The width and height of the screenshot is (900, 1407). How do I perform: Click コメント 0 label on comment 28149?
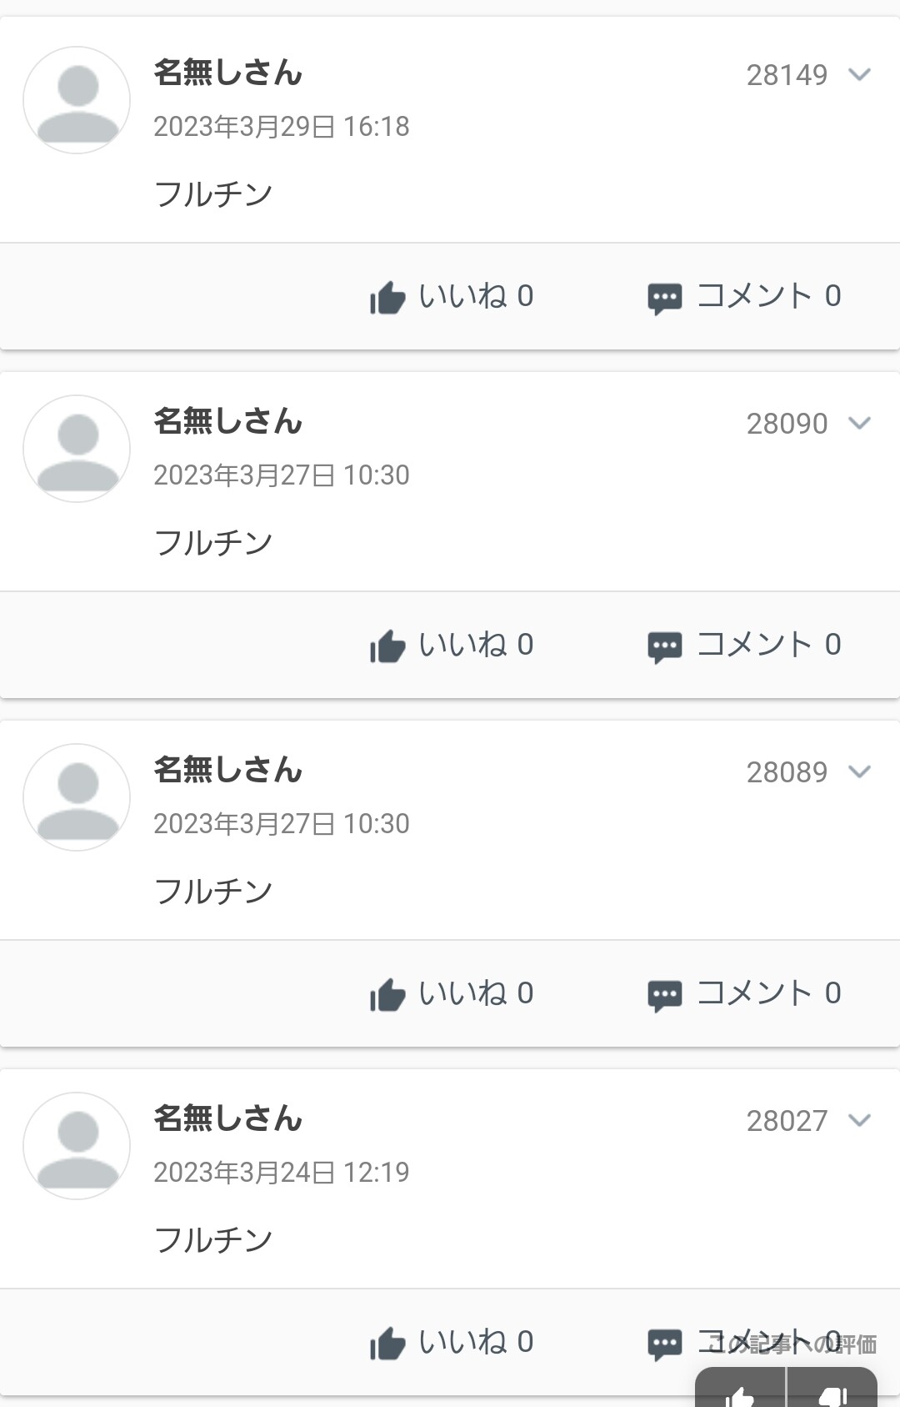[x=768, y=296]
